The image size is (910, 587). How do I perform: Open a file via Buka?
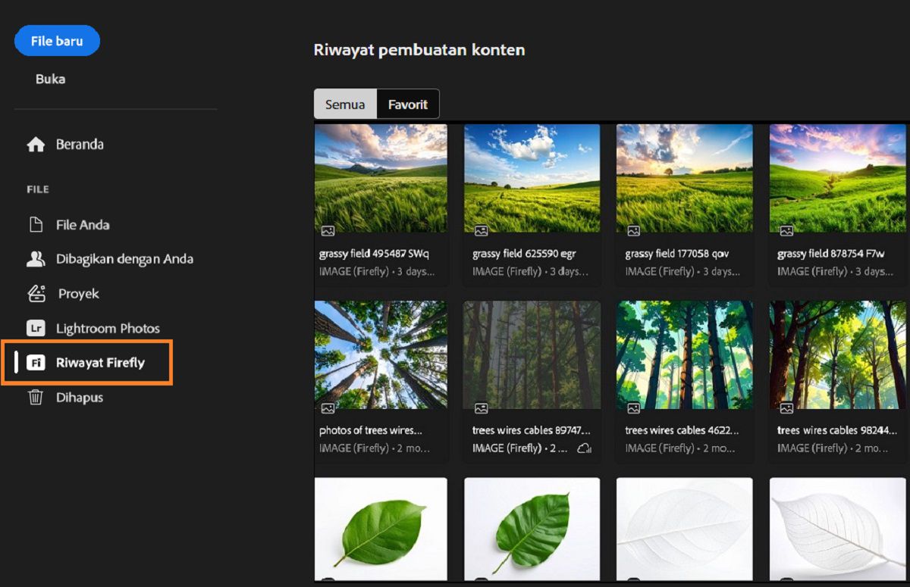50,79
